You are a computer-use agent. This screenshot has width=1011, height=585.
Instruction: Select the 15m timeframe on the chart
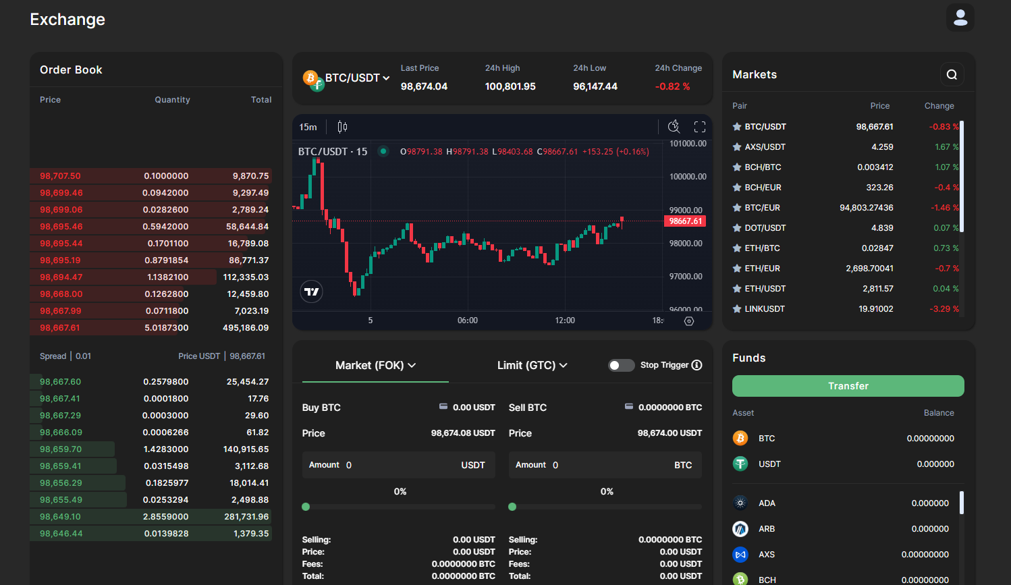coord(308,126)
